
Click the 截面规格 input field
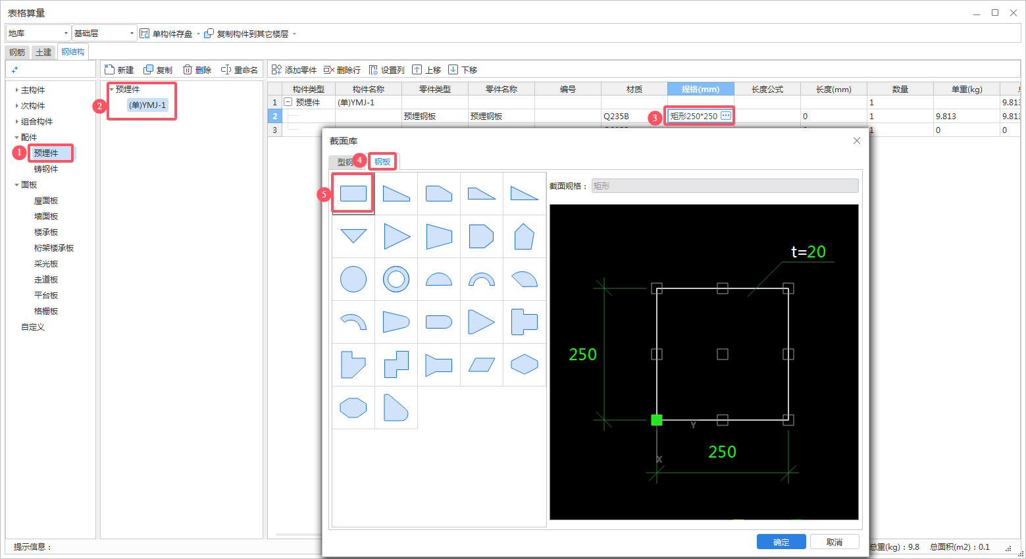725,186
